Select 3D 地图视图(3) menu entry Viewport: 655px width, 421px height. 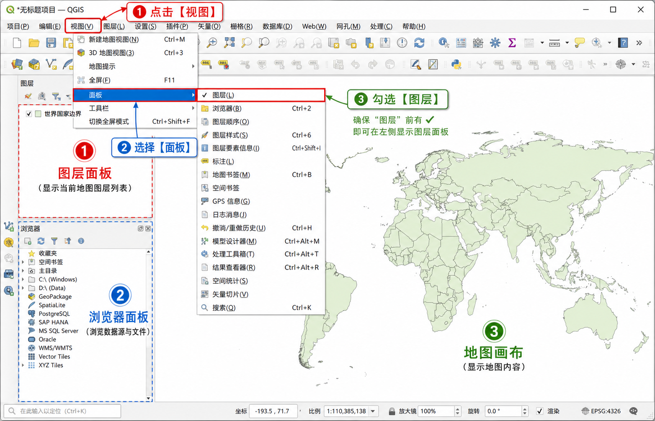point(135,53)
